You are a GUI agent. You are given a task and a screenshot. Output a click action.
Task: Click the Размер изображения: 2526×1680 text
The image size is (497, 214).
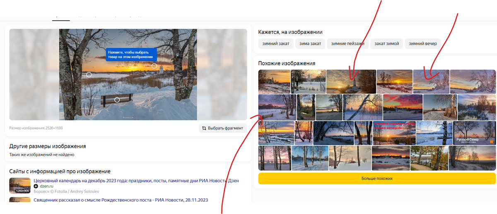tap(36, 128)
